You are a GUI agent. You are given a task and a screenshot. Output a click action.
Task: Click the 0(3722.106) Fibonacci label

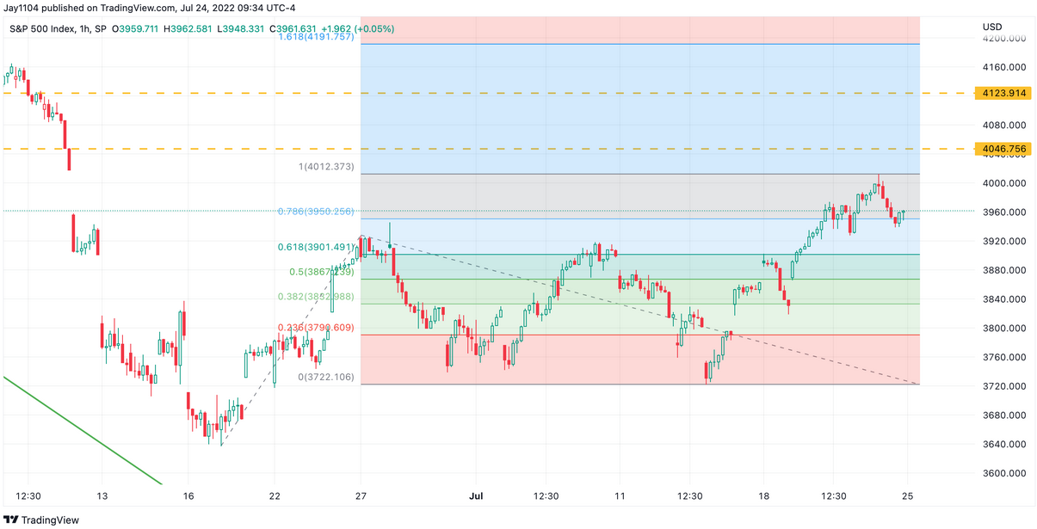pos(326,378)
